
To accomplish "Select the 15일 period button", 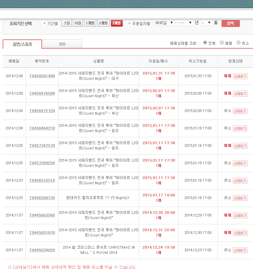I will coord(78,23).
